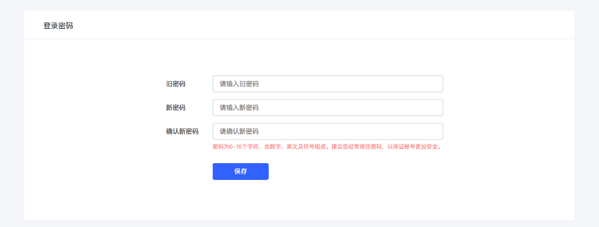The height and width of the screenshot is (227, 599).
Task: Focus the 旧密码 input field
Action: click(328, 84)
